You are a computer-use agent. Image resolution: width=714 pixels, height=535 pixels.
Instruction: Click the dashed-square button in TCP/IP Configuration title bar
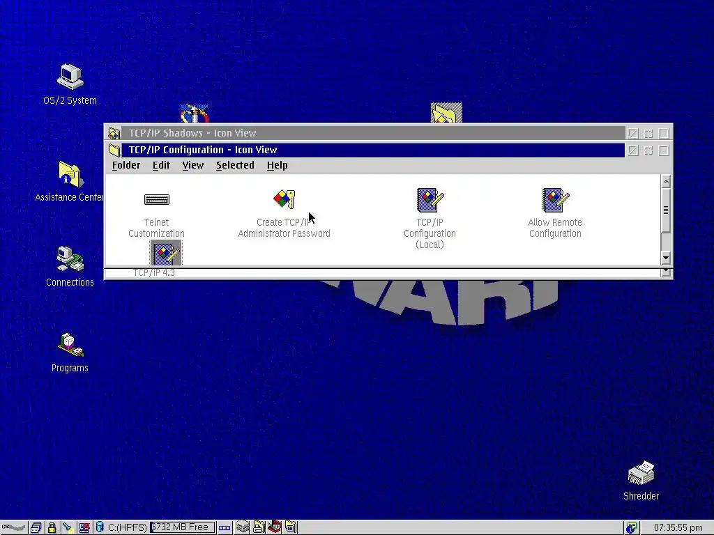(648, 150)
